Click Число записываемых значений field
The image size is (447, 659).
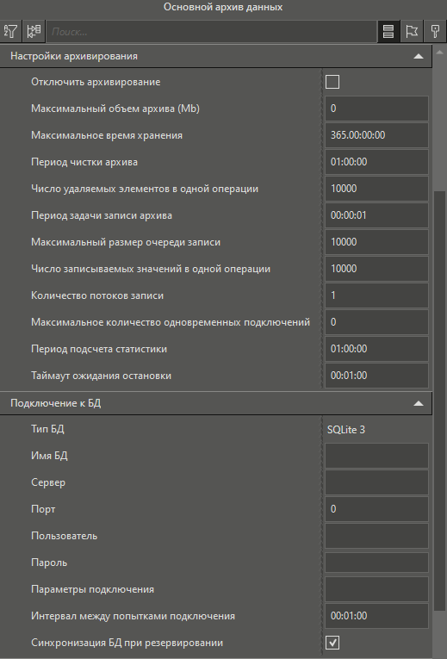click(376, 269)
